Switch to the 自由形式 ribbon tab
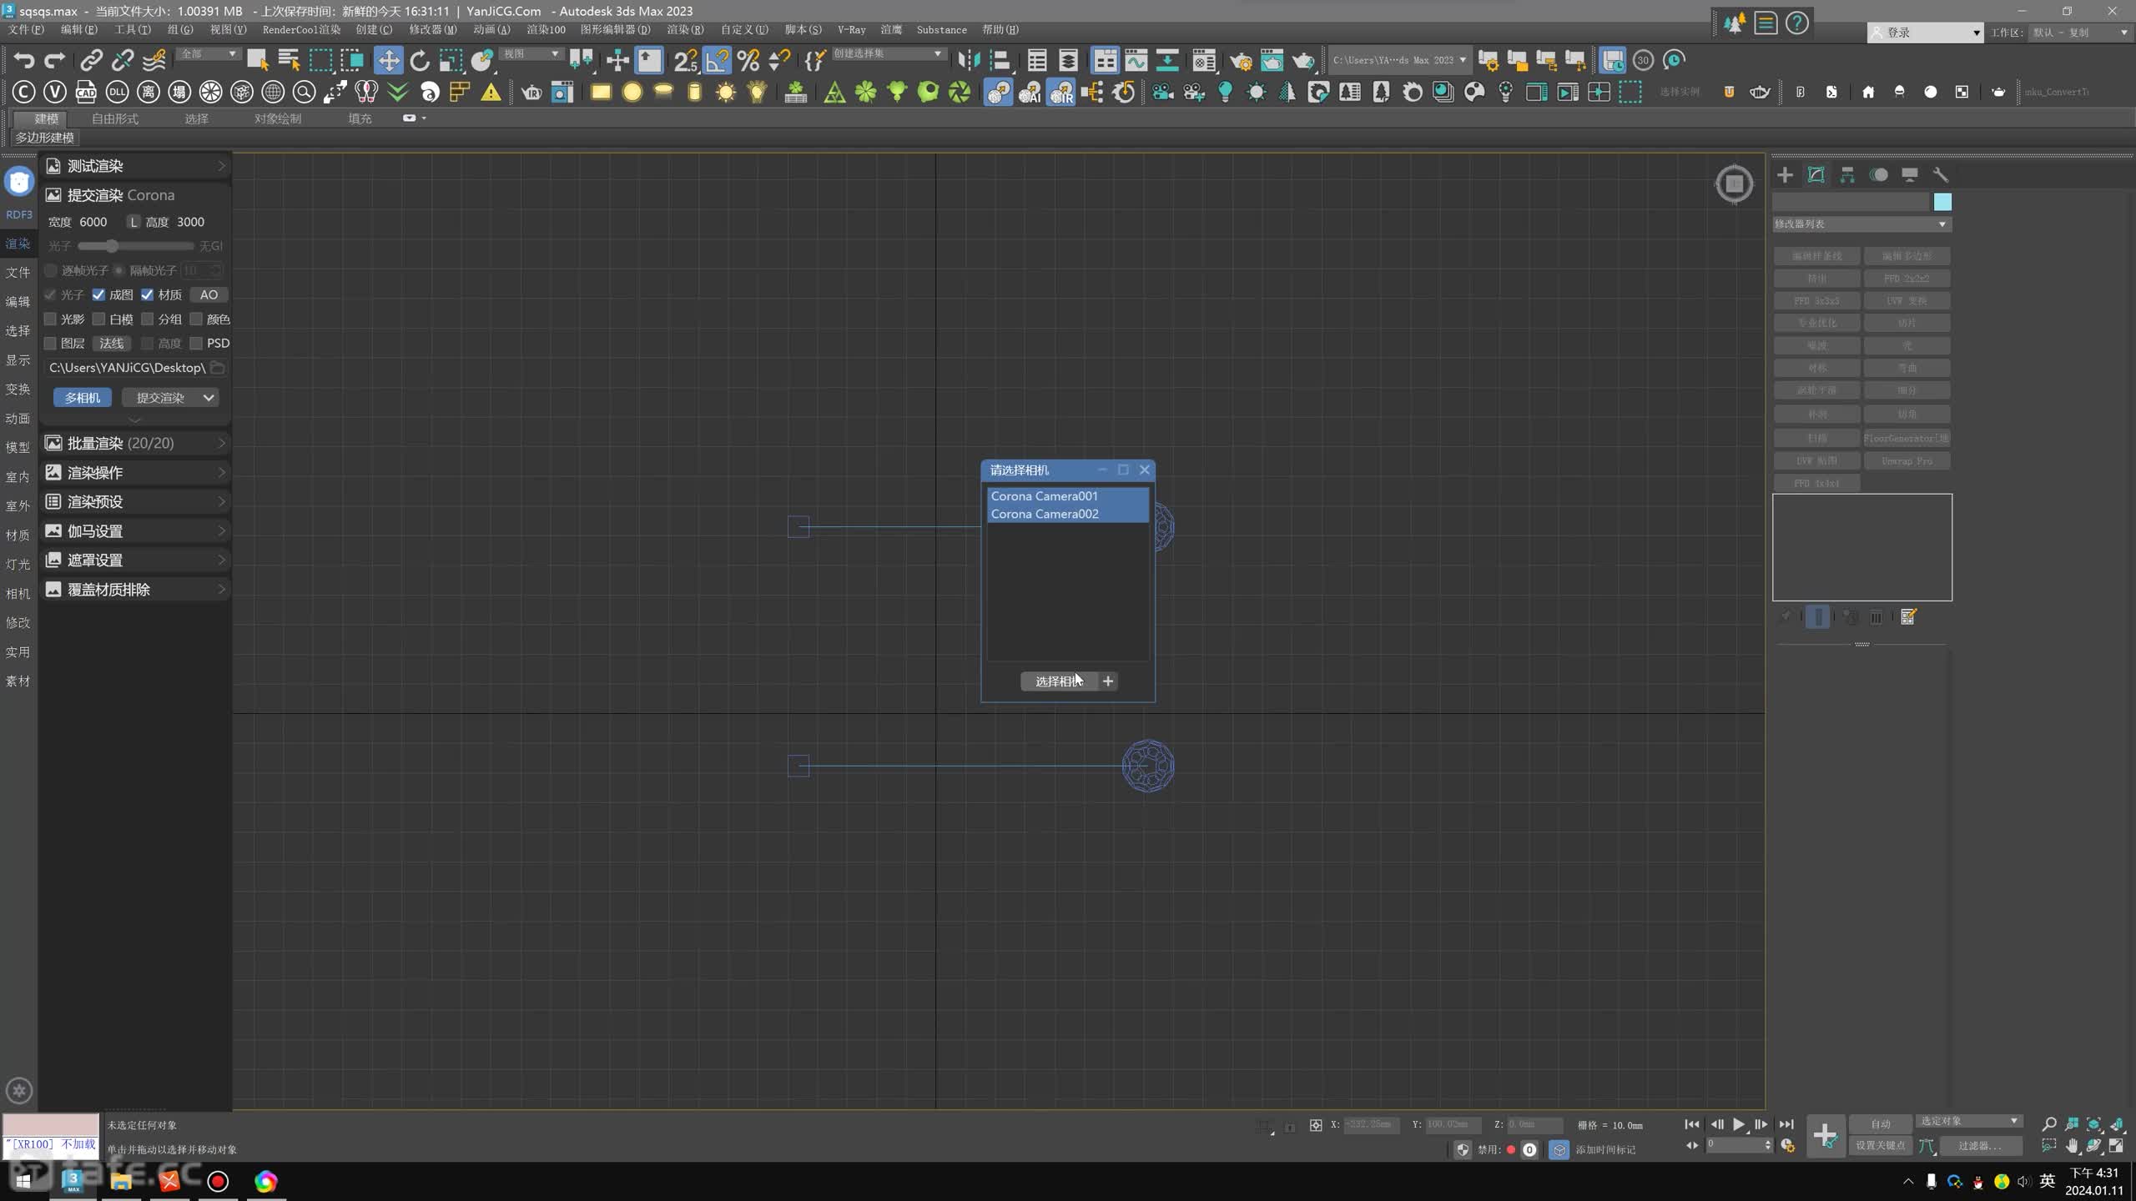The image size is (2136, 1201). click(115, 118)
